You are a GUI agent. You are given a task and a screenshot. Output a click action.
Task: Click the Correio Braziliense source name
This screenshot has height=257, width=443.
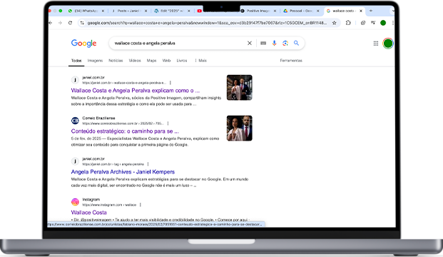pyautogui.click(x=98, y=119)
